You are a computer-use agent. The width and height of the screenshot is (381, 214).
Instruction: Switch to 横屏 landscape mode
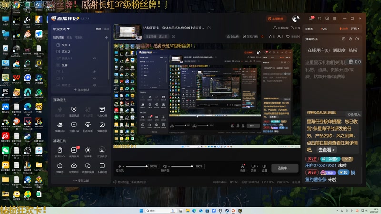pos(99,29)
